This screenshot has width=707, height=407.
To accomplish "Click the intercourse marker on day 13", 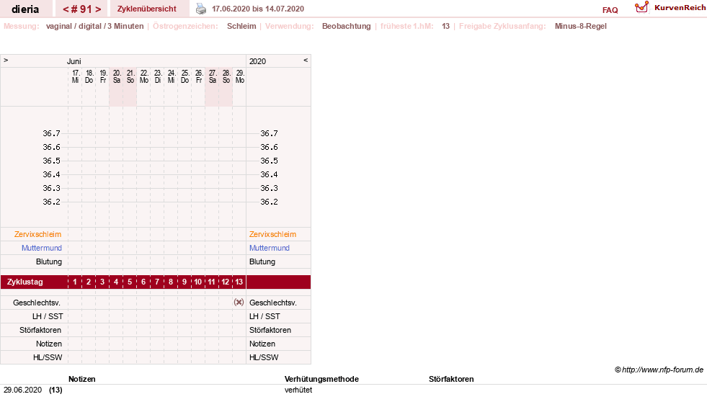I will pos(239,303).
